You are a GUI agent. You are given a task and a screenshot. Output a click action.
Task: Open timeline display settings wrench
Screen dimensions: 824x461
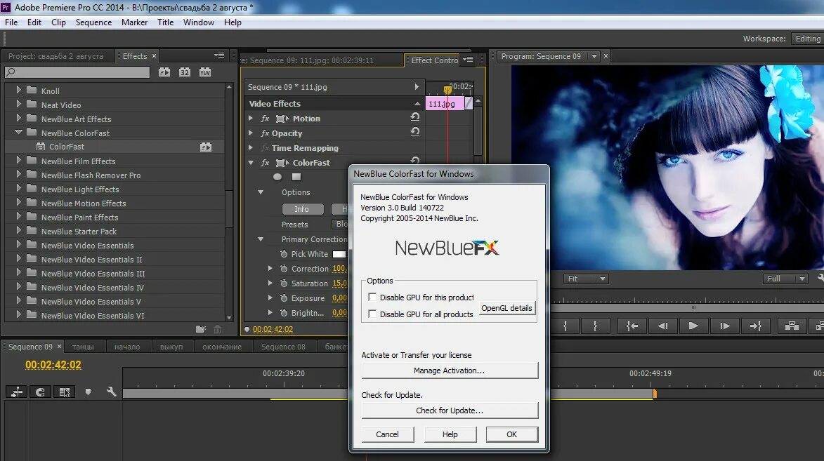111,392
